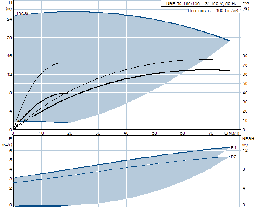Click the 25 % speed curve label
This screenshot has width=255, height=207.
(x=22, y=120)
